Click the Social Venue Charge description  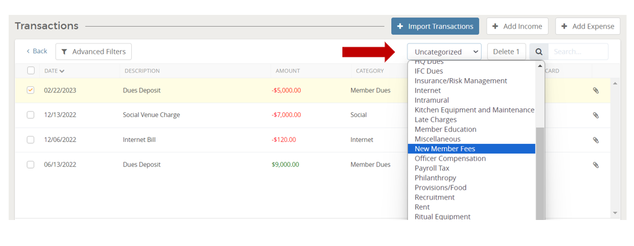tap(151, 115)
